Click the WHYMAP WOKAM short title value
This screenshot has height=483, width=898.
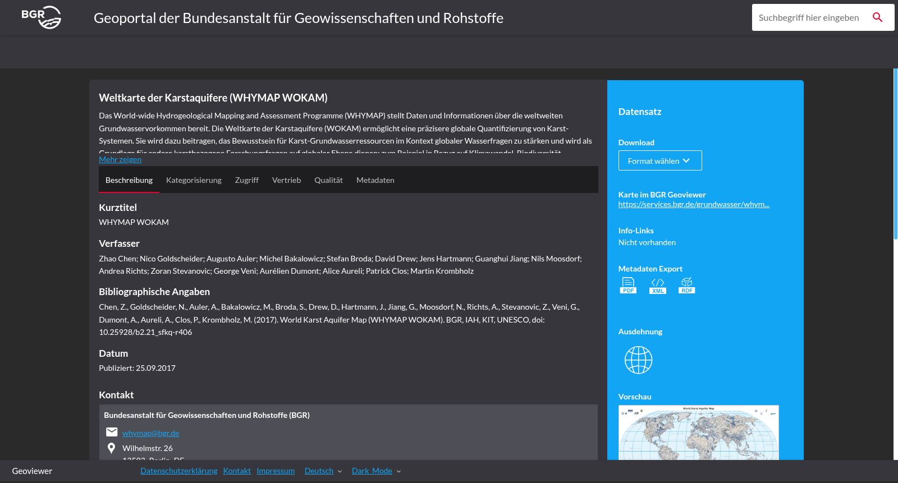tap(134, 222)
